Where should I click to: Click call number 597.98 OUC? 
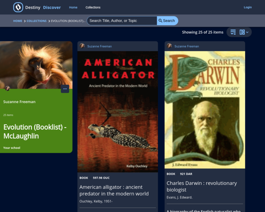click(x=101, y=178)
